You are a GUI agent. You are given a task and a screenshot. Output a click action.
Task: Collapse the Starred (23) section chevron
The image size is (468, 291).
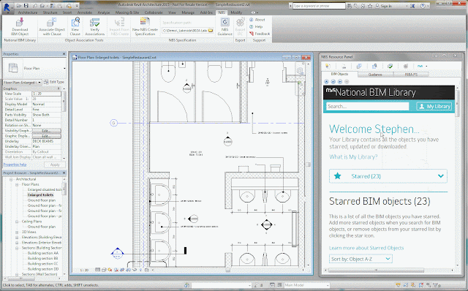coord(440,176)
